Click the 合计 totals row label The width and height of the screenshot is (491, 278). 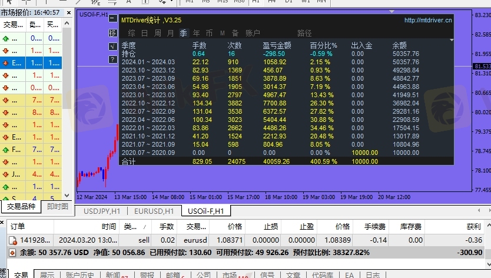pyautogui.click(x=128, y=161)
